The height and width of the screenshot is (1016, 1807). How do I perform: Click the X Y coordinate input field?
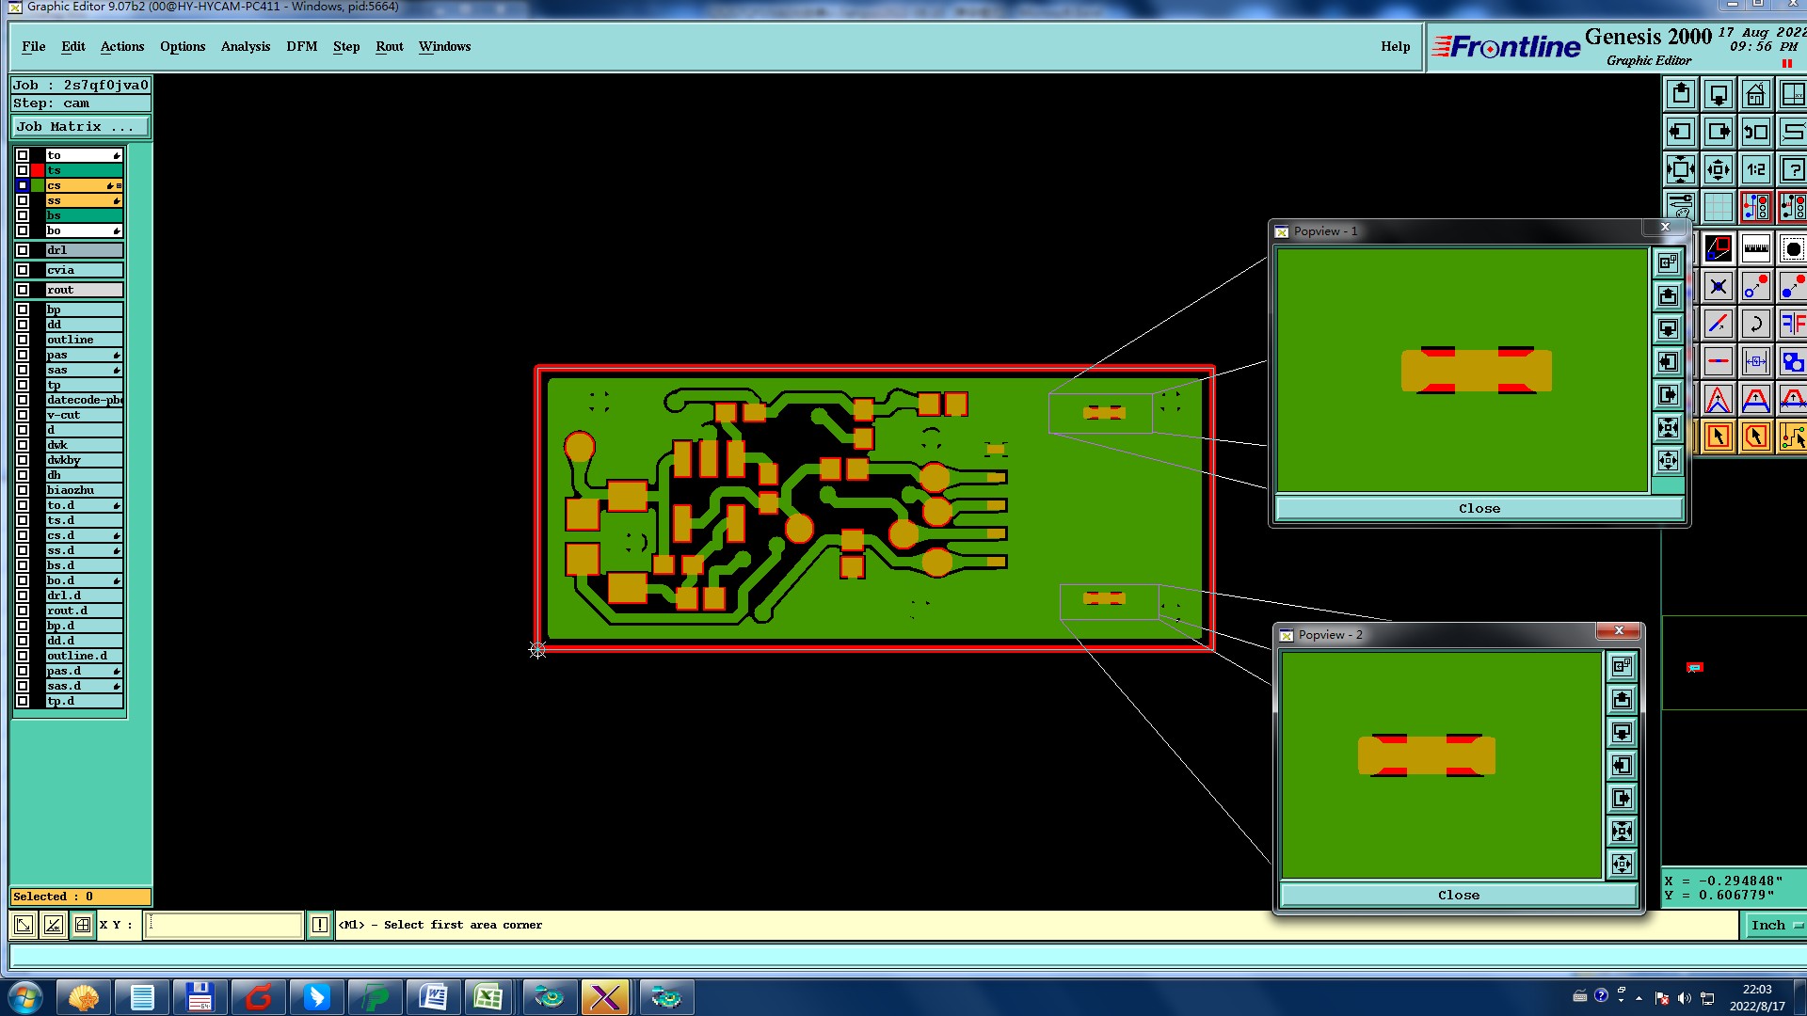coord(224,926)
